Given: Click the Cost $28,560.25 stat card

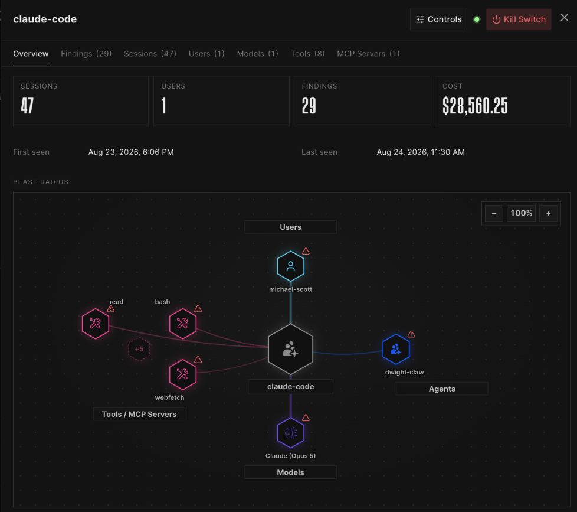Looking at the screenshot, I should pyautogui.click(x=502, y=102).
